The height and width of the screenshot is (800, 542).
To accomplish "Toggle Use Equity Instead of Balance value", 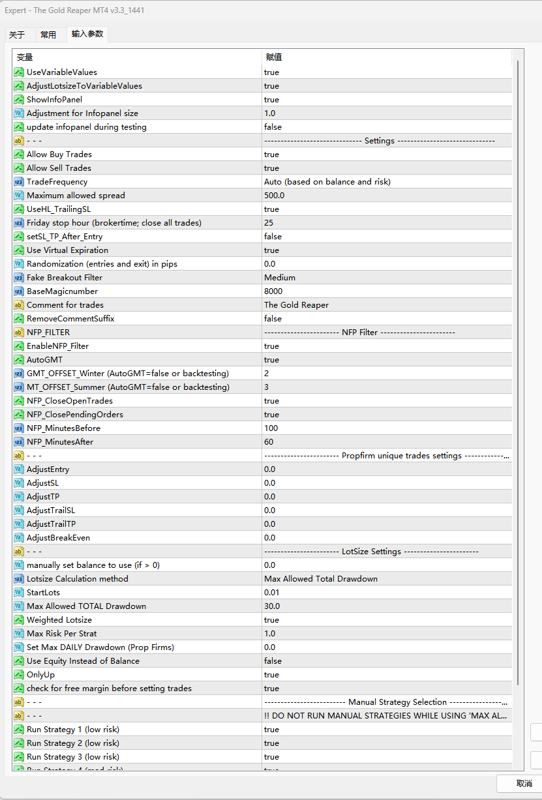I will (x=273, y=661).
